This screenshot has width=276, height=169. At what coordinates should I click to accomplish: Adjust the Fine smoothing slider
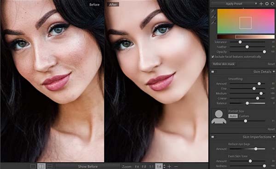pyautogui.click(x=254, y=89)
